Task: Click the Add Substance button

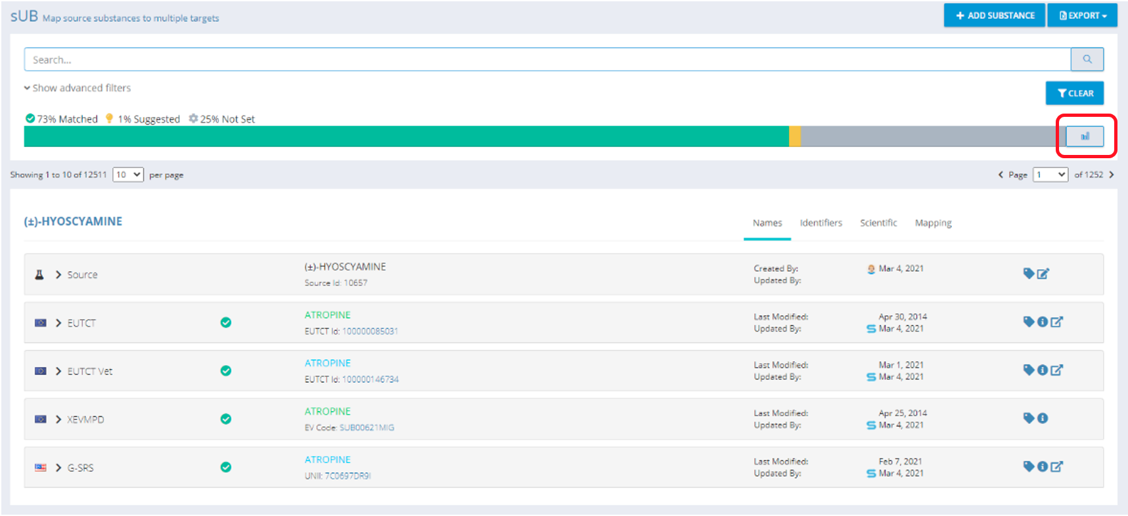Action: pos(994,15)
